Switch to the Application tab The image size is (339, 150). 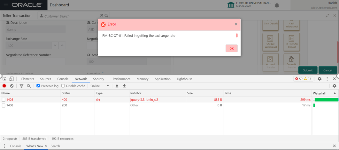point(163,79)
